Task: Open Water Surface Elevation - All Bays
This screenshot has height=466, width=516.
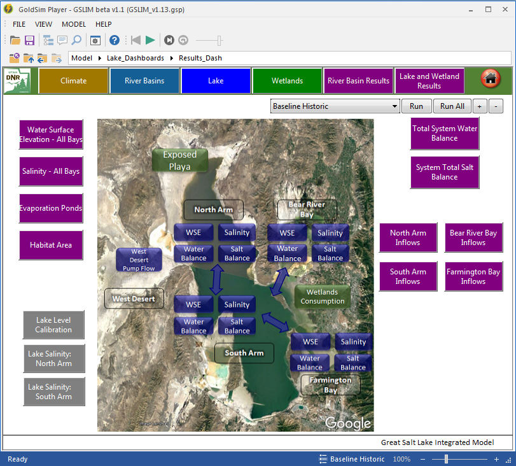Action: coord(51,134)
